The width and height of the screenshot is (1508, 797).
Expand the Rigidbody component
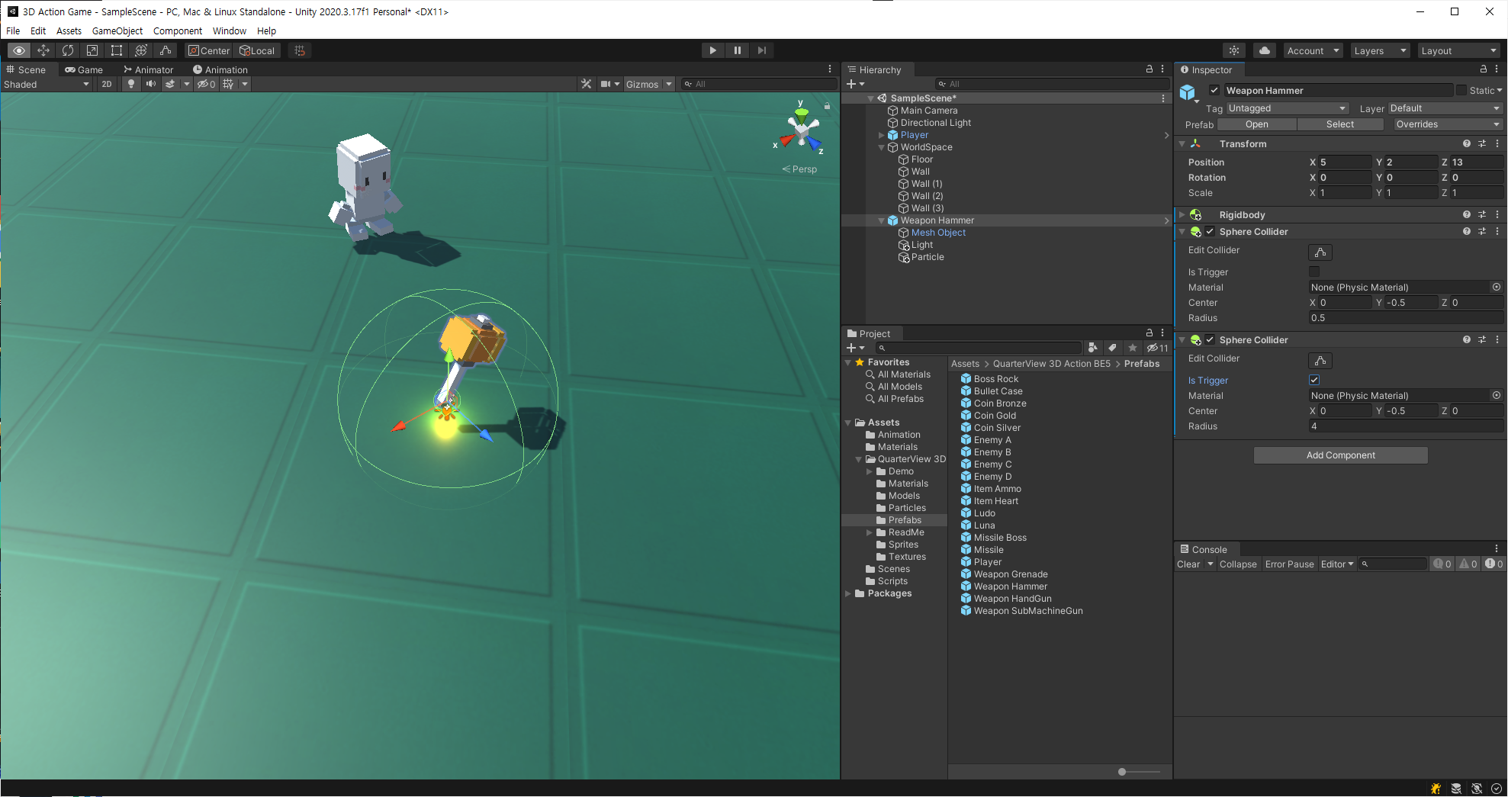click(x=1182, y=215)
